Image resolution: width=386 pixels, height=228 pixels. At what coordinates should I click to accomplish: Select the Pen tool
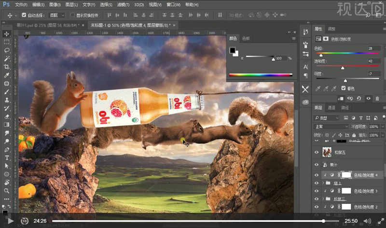click(x=7, y=150)
